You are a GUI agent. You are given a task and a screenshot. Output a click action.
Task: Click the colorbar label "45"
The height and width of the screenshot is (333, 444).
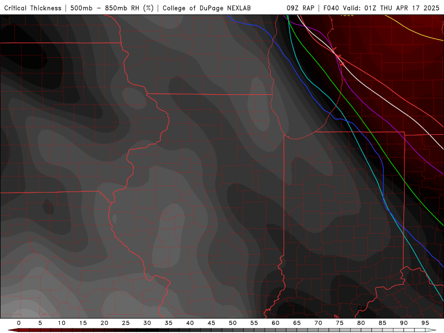pyautogui.click(x=211, y=323)
